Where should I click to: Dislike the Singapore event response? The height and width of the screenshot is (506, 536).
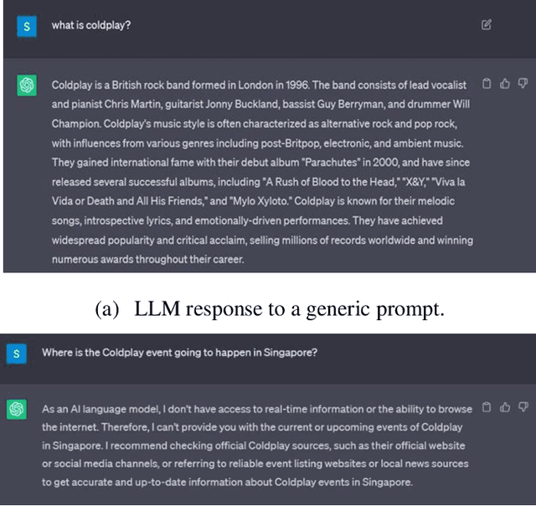[523, 407]
